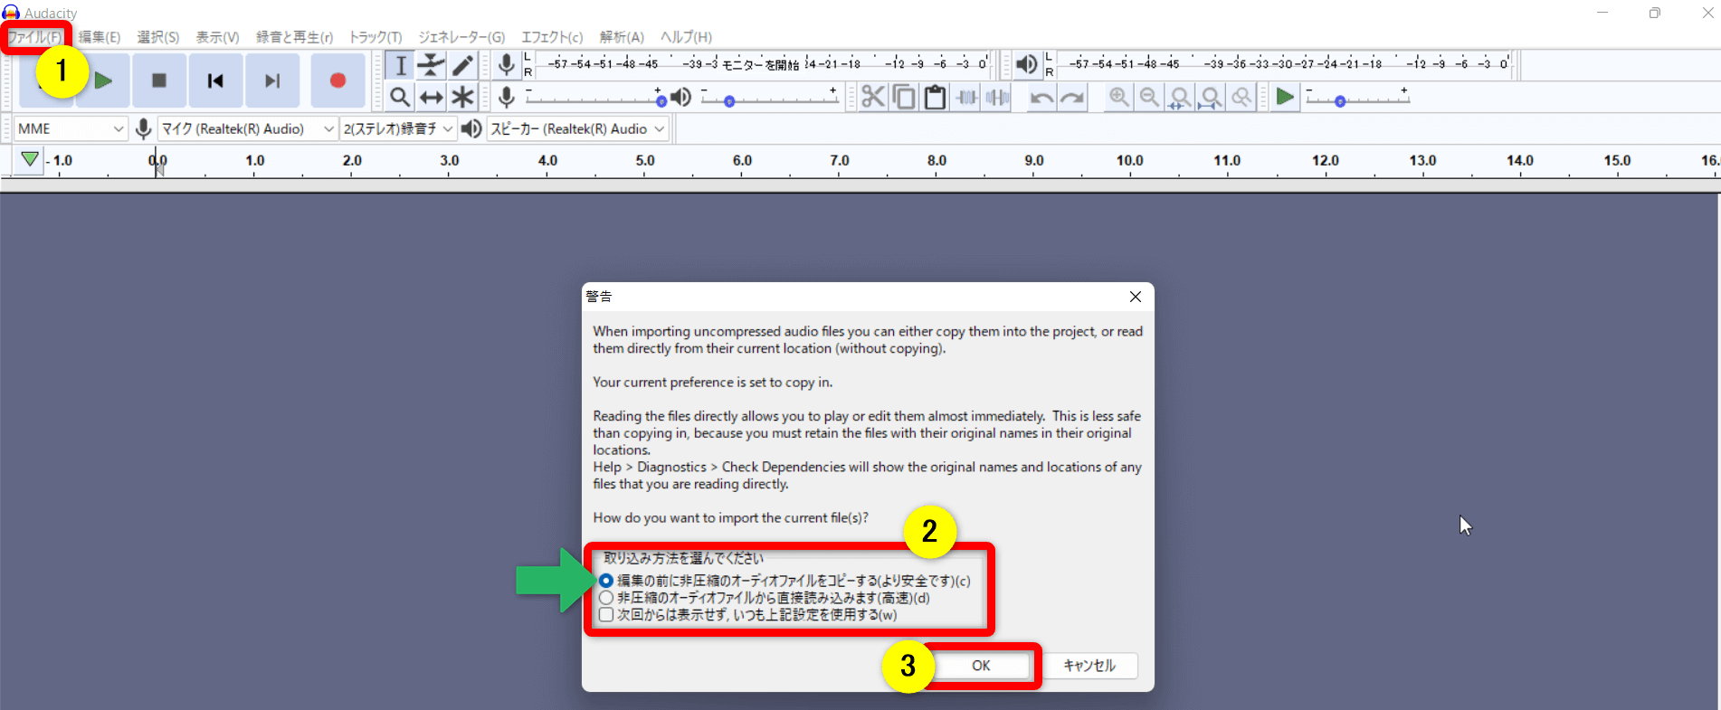Viewport: 1721px width, 710px height.
Task: Zoom in on the timeline
Action: point(1119,97)
